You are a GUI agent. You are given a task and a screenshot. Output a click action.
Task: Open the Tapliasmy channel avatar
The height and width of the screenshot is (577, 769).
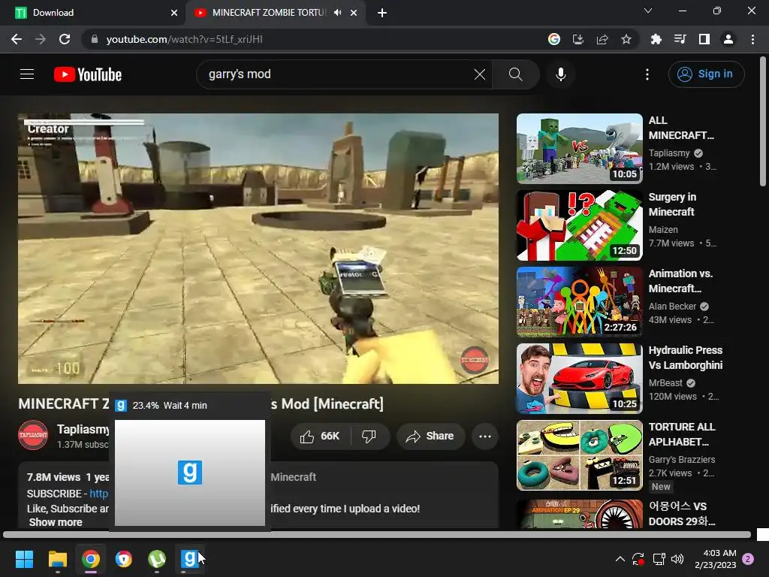33,435
